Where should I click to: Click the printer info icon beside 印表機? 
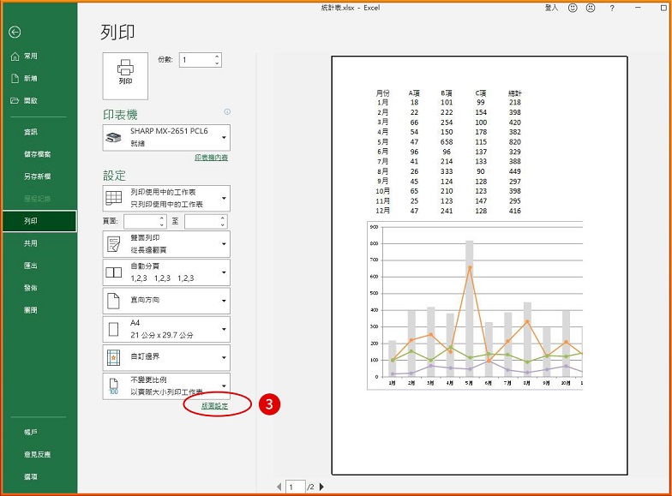(227, 111)
